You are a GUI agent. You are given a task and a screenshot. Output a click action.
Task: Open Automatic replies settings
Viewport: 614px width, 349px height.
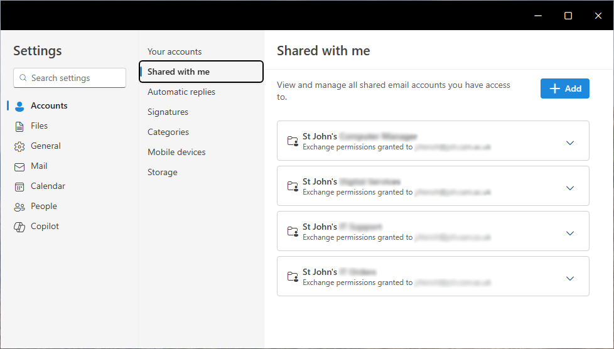tap(181, 92)
